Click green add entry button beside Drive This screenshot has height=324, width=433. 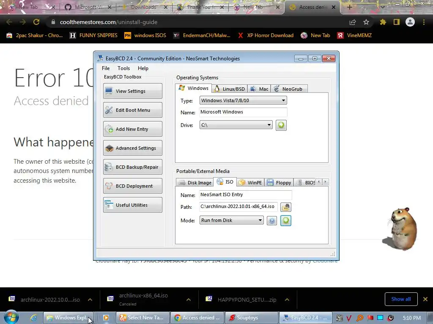pyautogui.click(x=281, y=125)
